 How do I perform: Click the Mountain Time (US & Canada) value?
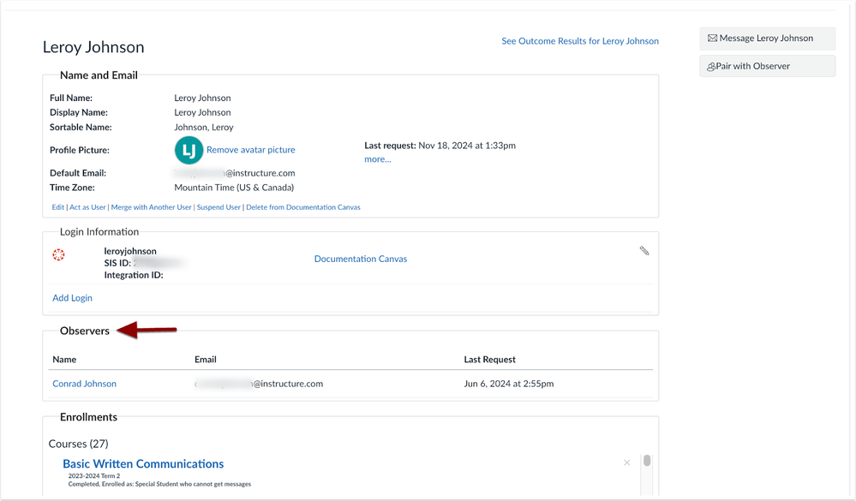pos(234,188)
